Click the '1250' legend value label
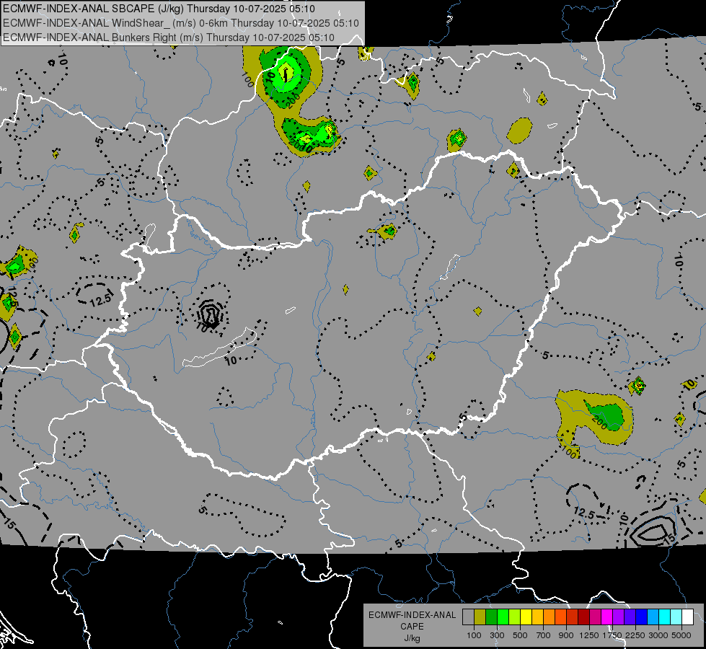The height and width of the screenshot is (649, 706). click(x=589, y=635)
